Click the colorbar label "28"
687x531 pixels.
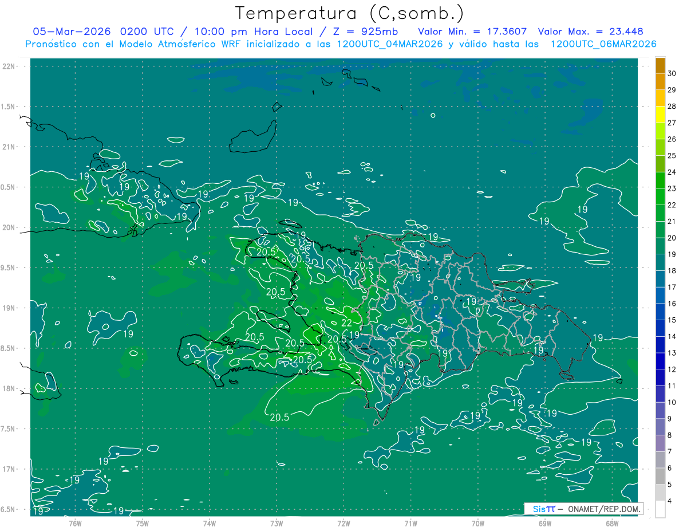673,106
